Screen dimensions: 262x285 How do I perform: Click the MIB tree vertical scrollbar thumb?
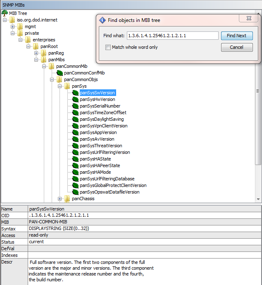coord(258,114)
